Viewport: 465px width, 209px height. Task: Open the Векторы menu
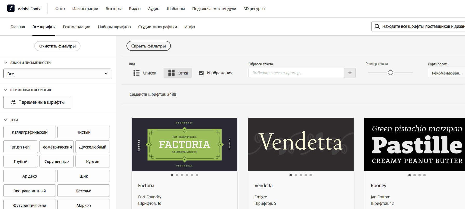pos(113,9)
